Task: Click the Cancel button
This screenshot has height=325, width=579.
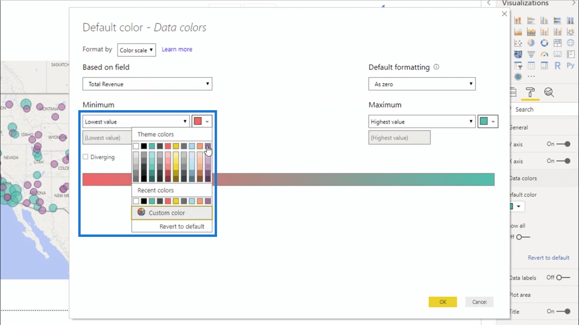Action: click(x=479, y=302)
